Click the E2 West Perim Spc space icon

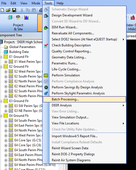coord(11,71)
